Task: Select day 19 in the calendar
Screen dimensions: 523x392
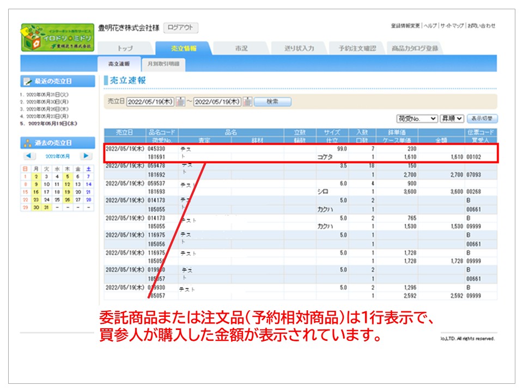Action: pyautogui.click(x=66, y=192)
